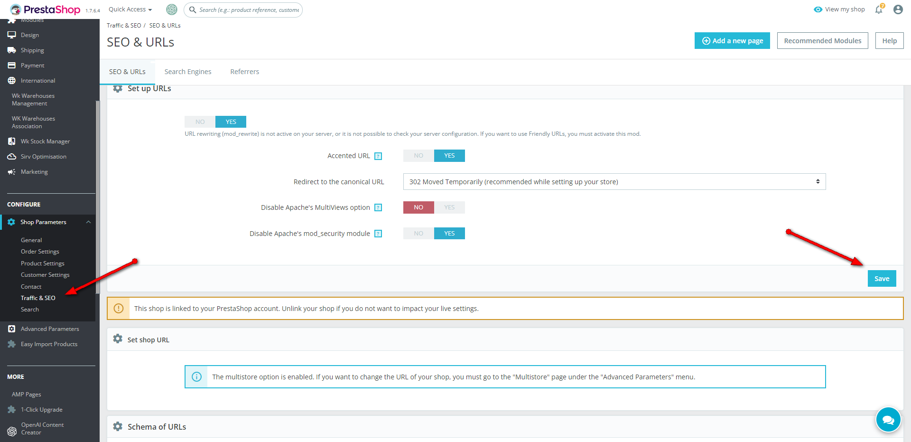
Task: Open Product Settings submenu item
Action: tap(43, 263)
